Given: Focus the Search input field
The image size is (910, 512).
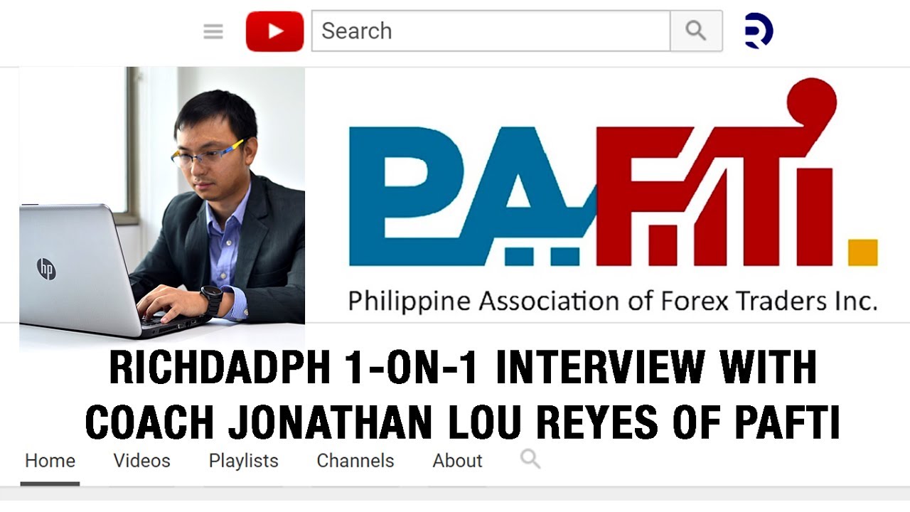Looking at the screenshot, I should click(491, 31).
